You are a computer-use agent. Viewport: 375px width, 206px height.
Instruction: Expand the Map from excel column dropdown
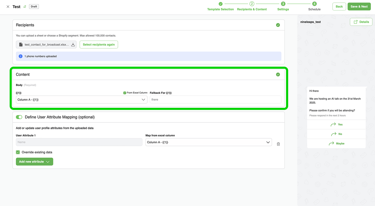coord(208,142)
